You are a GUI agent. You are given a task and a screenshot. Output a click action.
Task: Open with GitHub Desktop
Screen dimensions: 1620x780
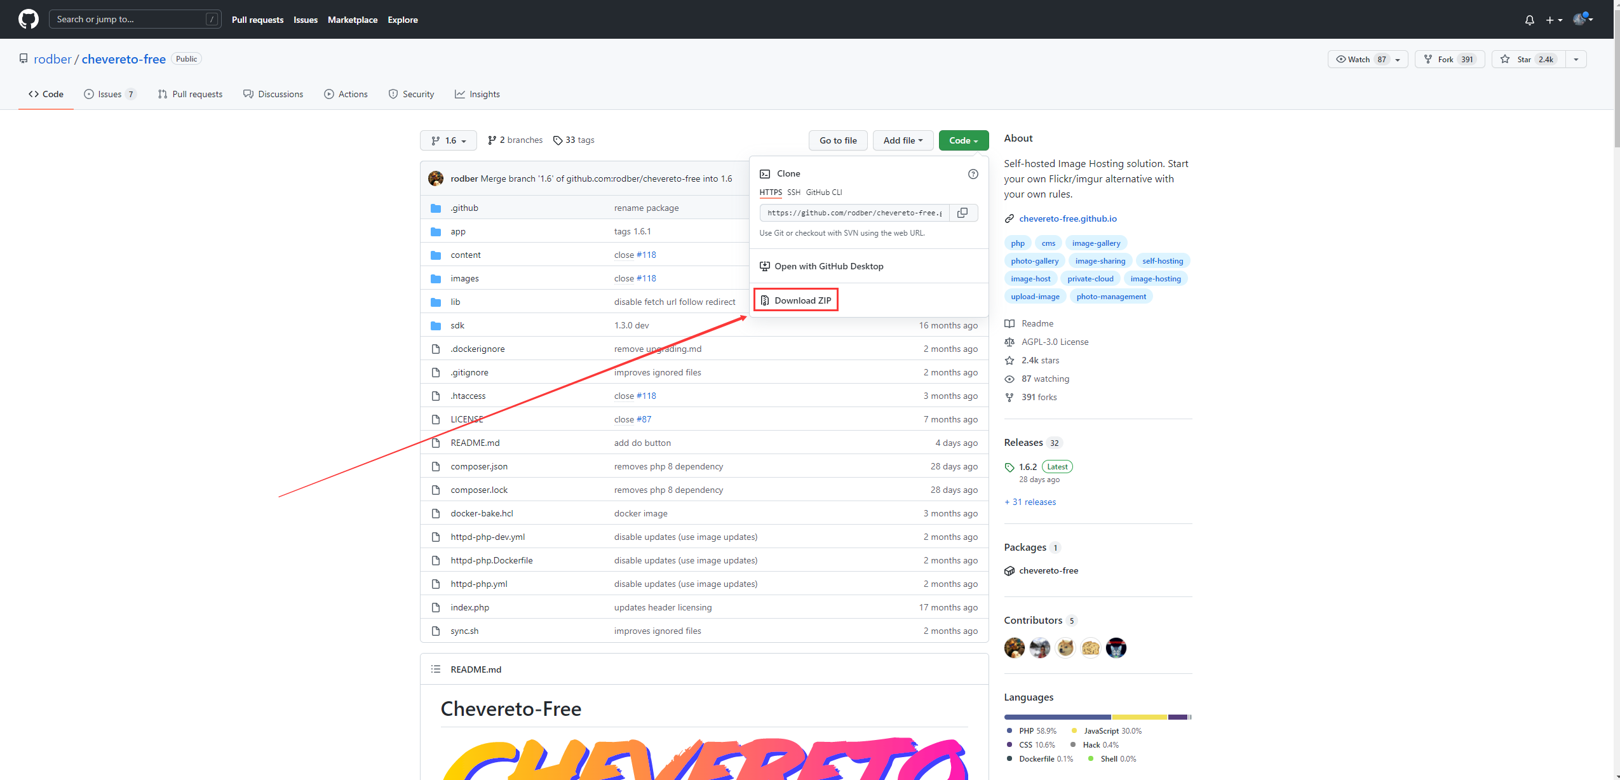(x=822, y=266)
